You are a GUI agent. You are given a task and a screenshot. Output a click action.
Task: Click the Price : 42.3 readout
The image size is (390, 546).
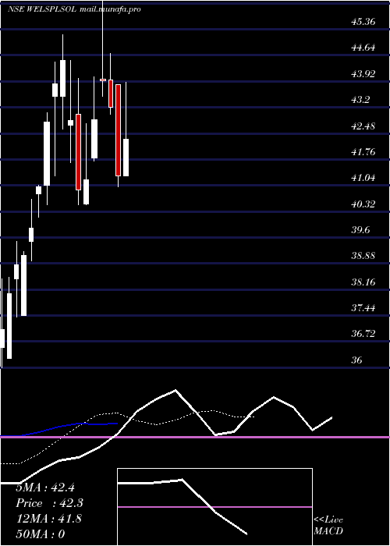pos(50,503)
